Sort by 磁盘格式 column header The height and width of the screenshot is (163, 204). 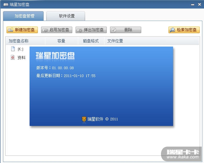coord(91,41)
